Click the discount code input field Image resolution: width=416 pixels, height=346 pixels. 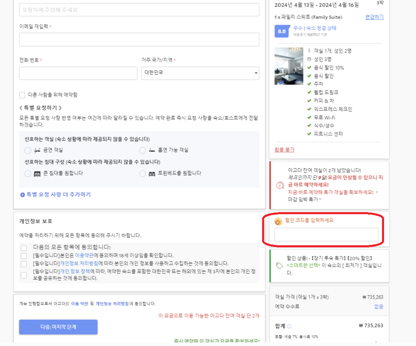[x=326, y=235]
